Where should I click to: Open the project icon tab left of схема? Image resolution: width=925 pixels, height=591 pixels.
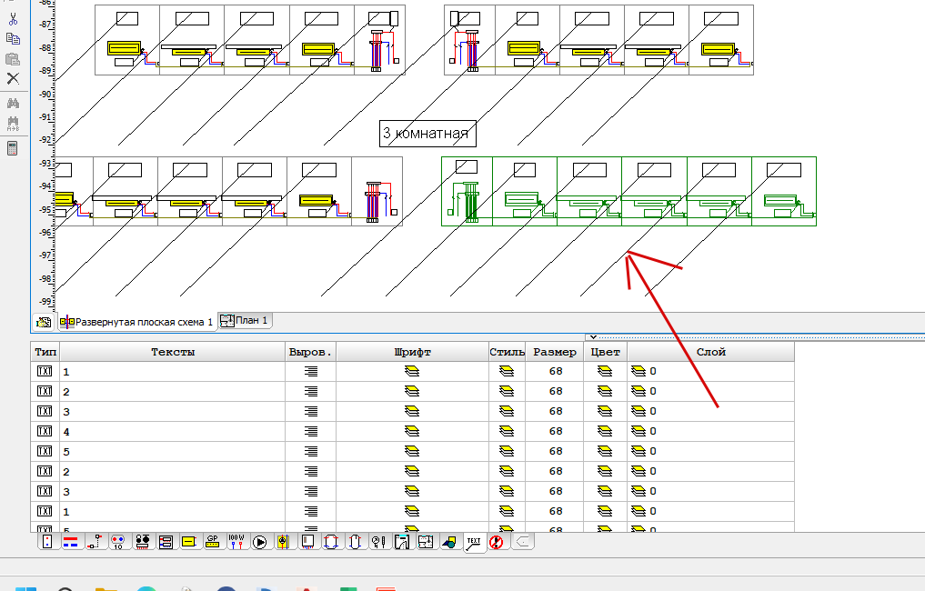click(x=43, y=322)
